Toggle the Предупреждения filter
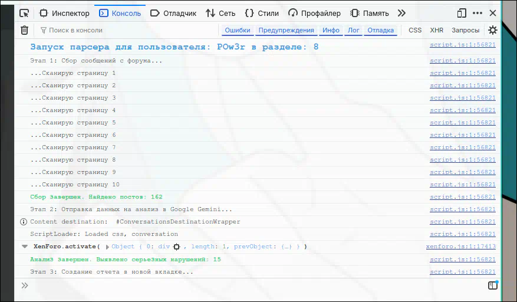517x302 pixels. pyautogui.click(x=286, y=30)
